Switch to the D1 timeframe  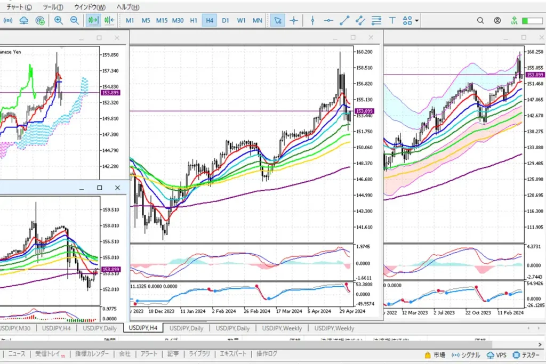pos(226,20)
